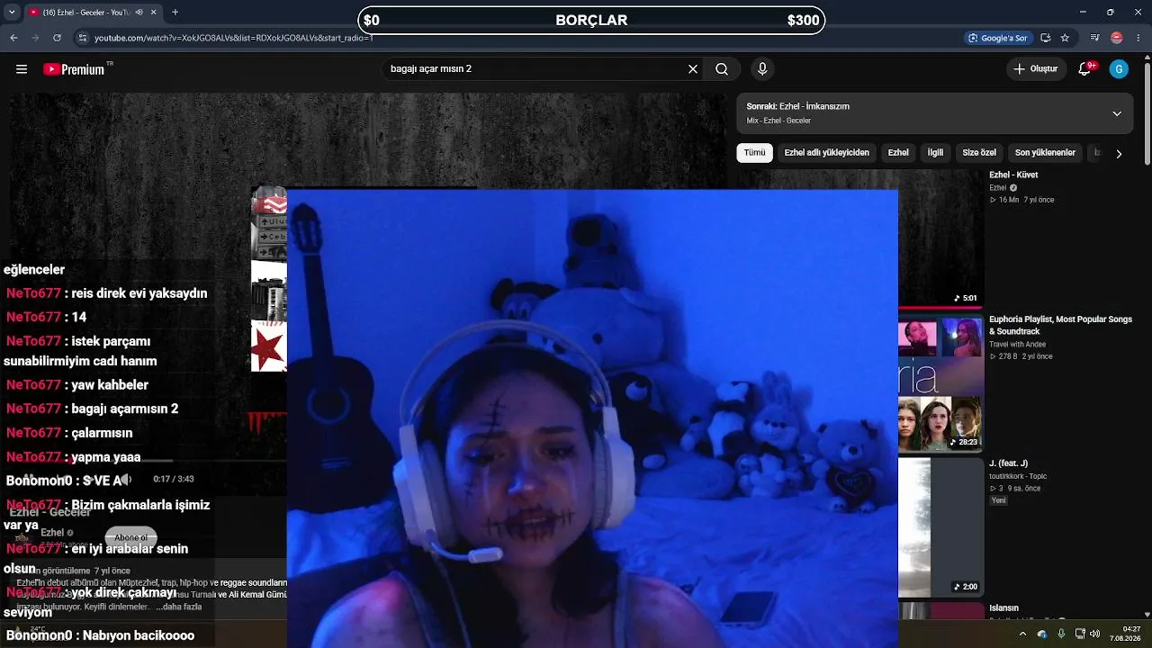Expand the Sonraki mix playlist panel
This screenshot has width=1152, height=648.
(x=1117, y=113)
